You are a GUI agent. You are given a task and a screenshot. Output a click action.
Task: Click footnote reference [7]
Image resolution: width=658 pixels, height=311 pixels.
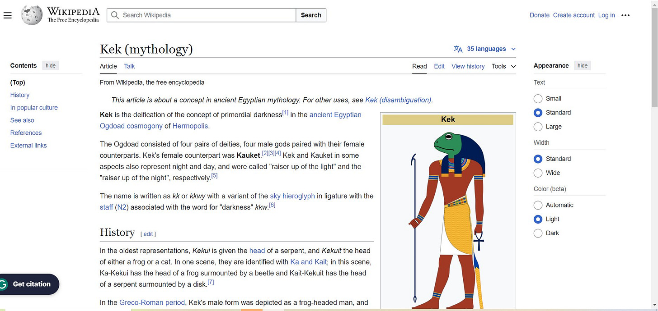tap(211, 283)
